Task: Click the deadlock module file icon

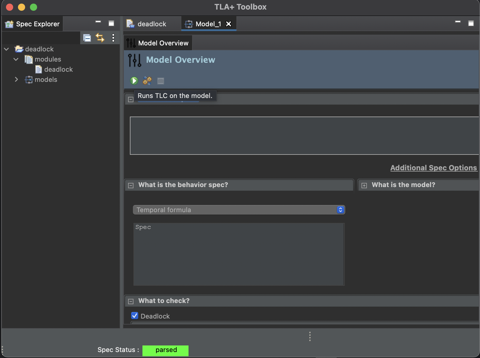Action: (39, 69)
